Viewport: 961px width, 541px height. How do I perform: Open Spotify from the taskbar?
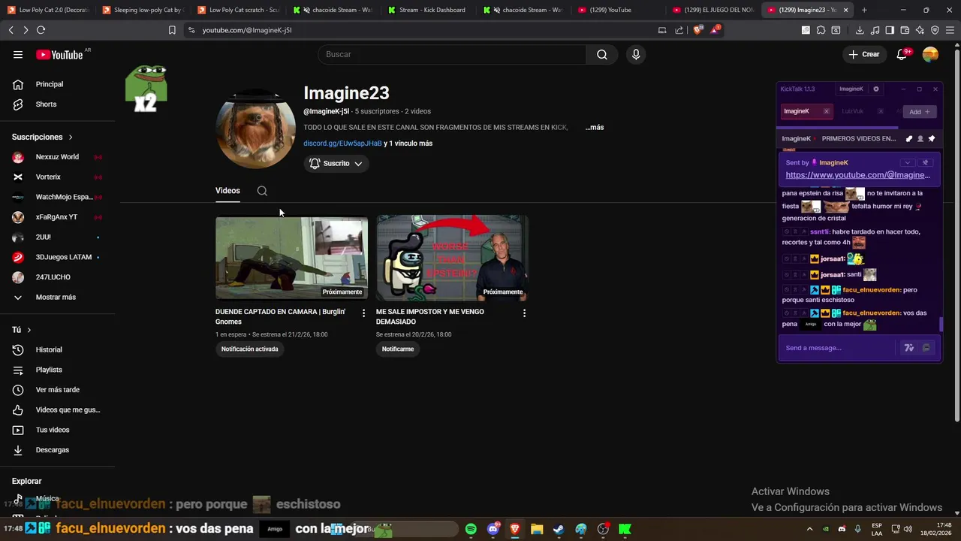pyautogui.click(x=471, y=529)
